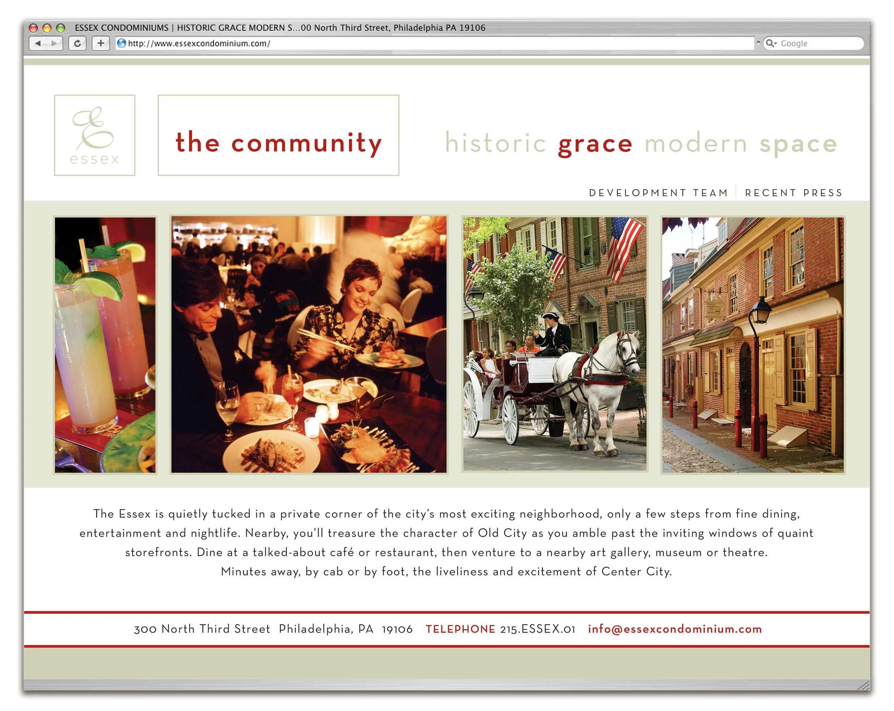The width and height of the screenshot is (894, 711).
Task: Select the cocktail drinks photo
Action: pyautogui.click(x=105, y=345)
